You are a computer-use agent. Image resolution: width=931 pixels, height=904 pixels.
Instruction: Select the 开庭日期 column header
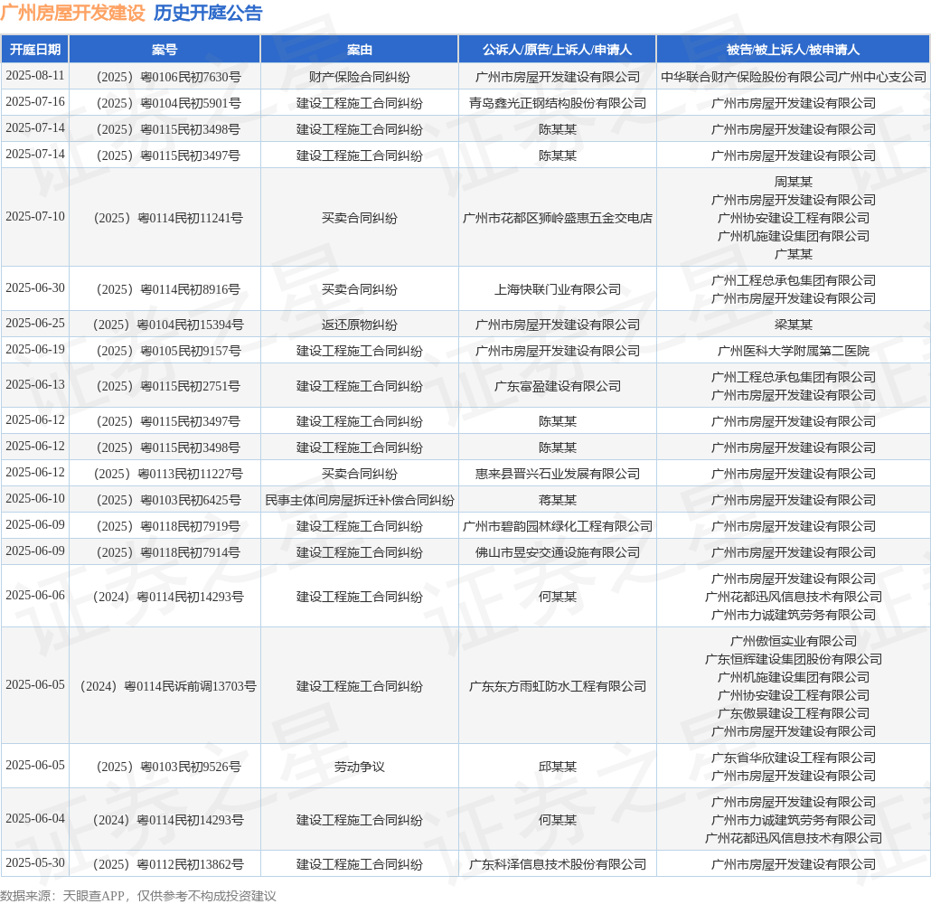pyautogui.click(x=35, y=50)
